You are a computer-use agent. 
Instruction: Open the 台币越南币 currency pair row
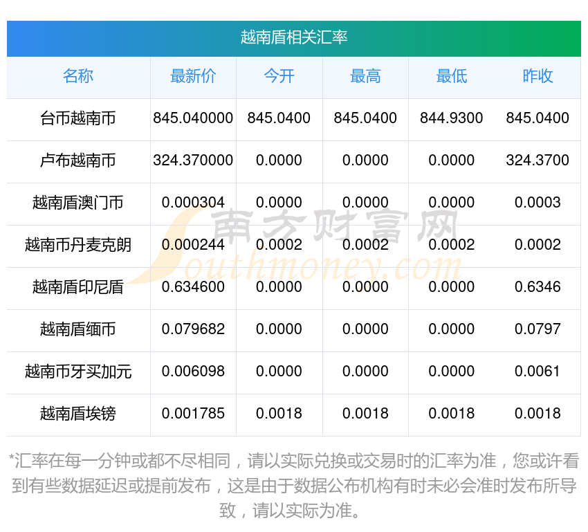[78, 118]
